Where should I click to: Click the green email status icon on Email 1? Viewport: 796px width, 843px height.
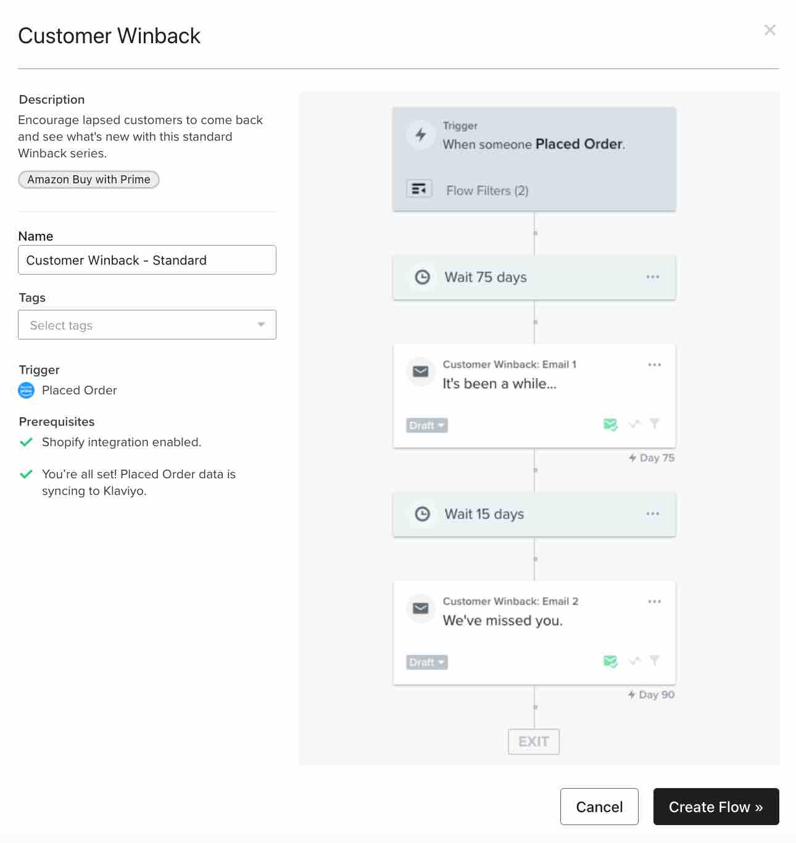pos(611,424)
